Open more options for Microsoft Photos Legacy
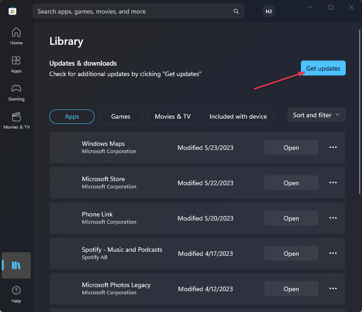 [x=333, y=288]
